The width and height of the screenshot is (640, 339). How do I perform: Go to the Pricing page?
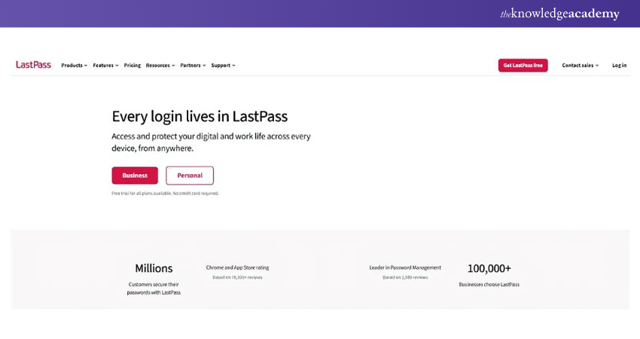[133, 66]
